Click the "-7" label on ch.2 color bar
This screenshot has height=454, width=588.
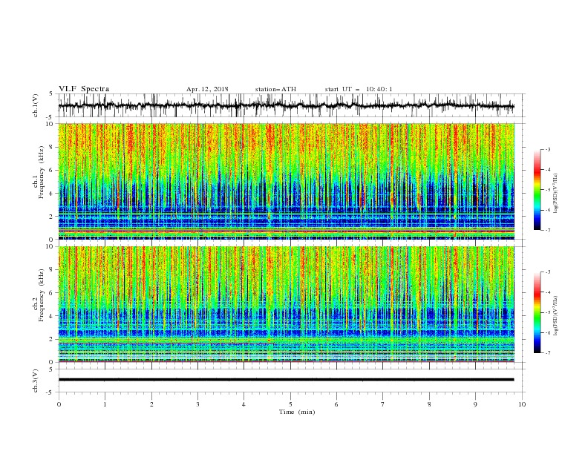547,353
